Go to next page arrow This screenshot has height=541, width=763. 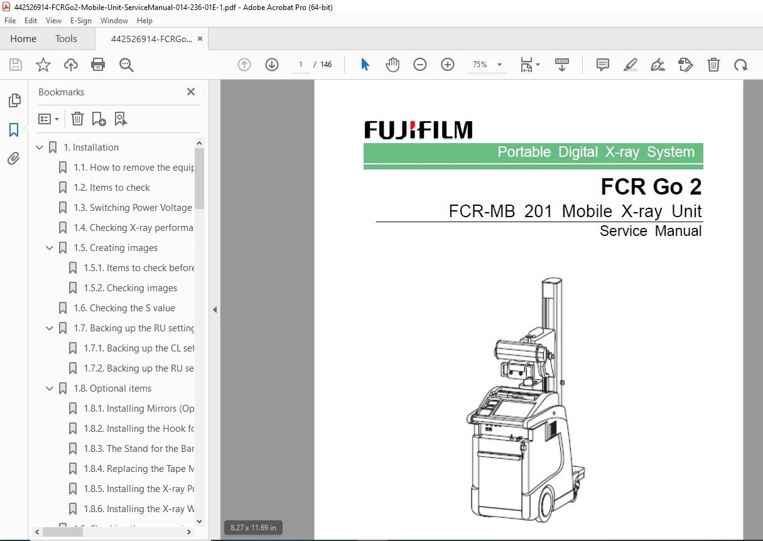tap(272, 65)
